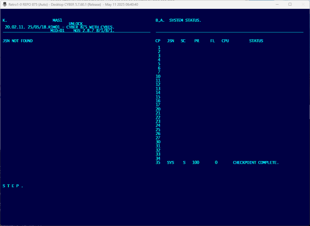Click the SC column header
This screenshot has height=226, width=310.
183,40
